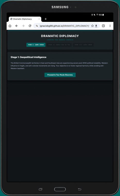Navigate back with the back arrow
Image resolution: width=120 pixels, height=196 pixels.
click(x=17, y=26)
